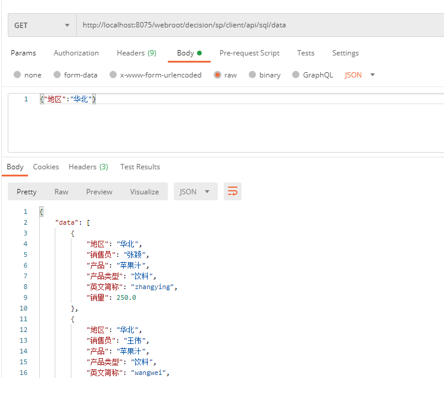The image size is (444, 397).
Task: Select the raw radio button
Action: click(x=217, y=75)
